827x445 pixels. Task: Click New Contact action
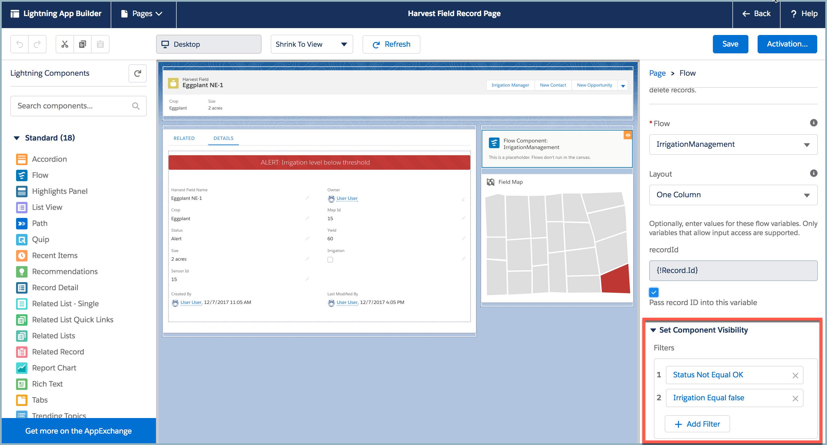coord(553,85)
